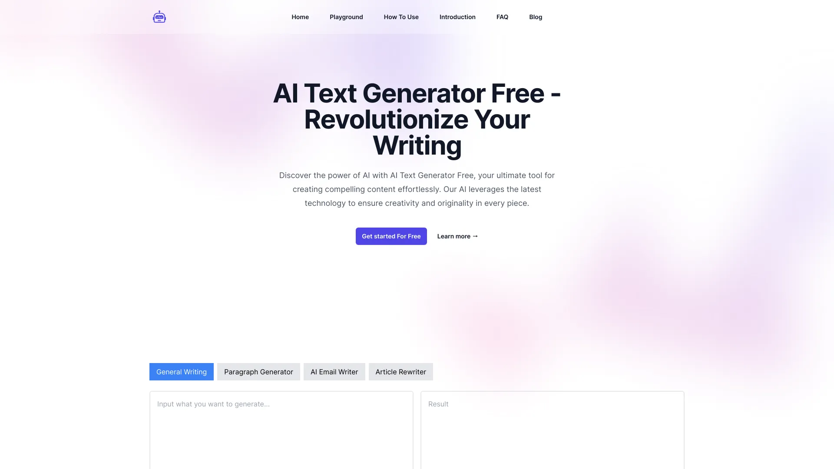This screenshot has height=469, width=834.
Task: Open the Playground section dropdown
Action: (347, 17)
